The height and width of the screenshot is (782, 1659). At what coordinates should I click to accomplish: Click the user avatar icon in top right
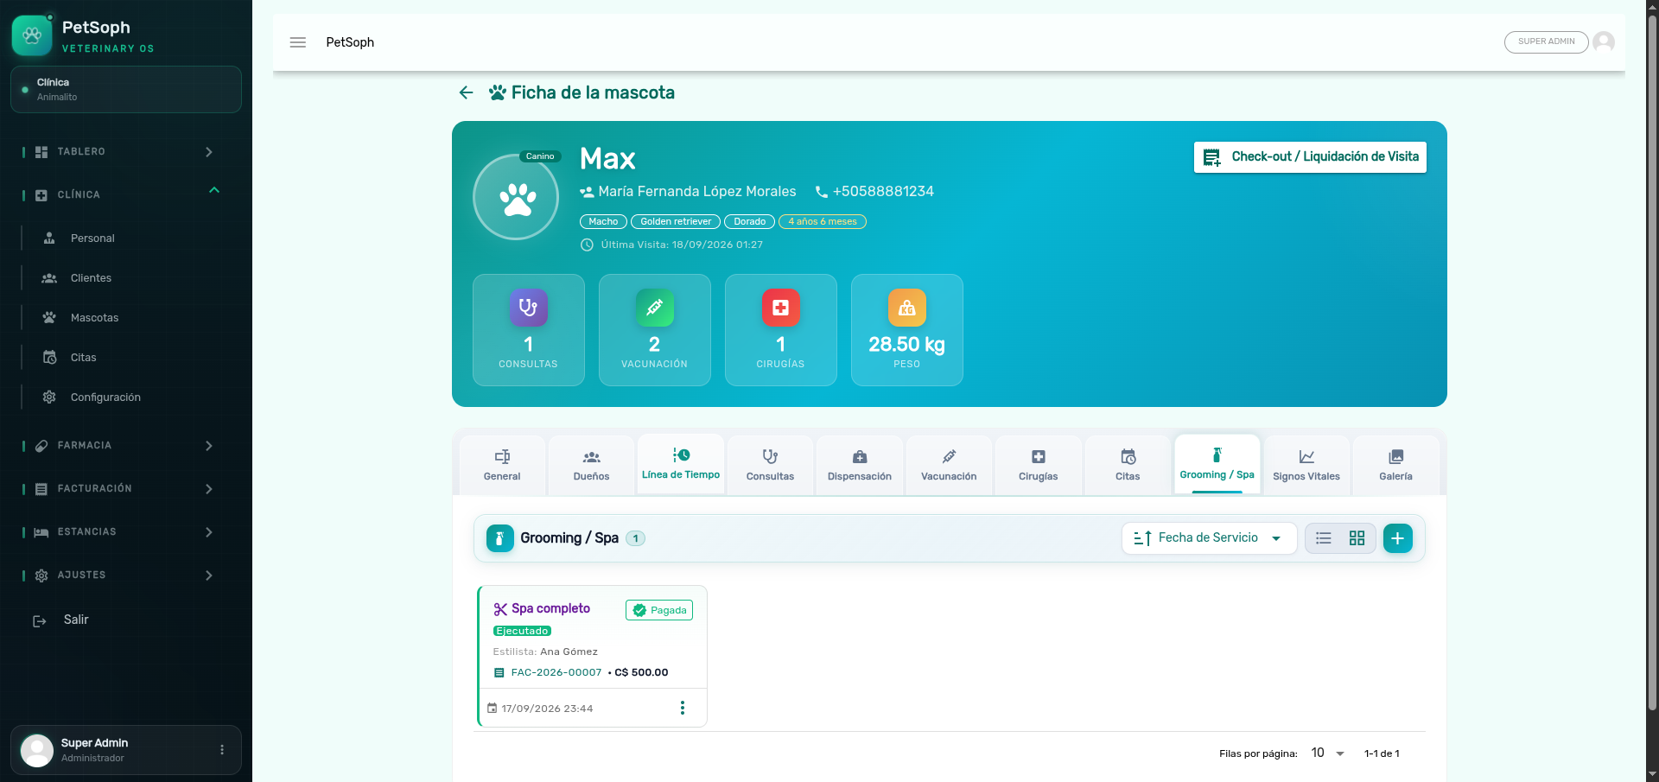pos(1604,41)
